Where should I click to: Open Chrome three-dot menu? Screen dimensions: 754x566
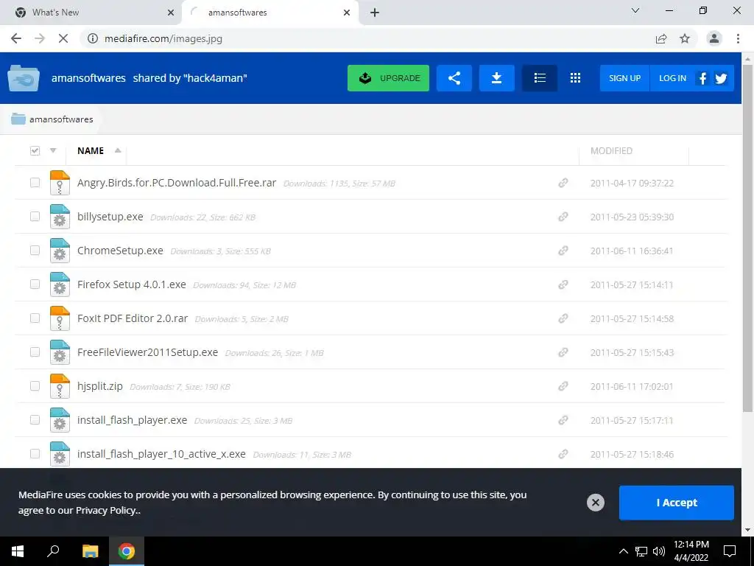tap(738, 38)
